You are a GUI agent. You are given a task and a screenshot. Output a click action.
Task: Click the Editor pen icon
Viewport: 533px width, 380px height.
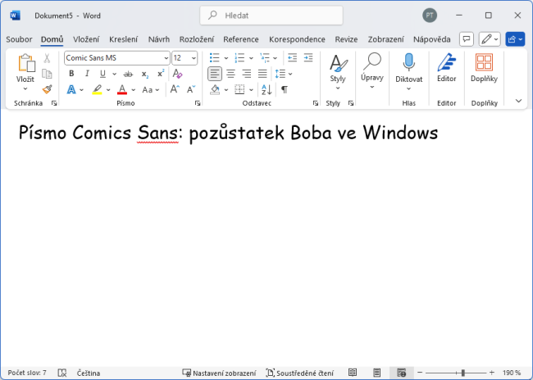[446, 62]
